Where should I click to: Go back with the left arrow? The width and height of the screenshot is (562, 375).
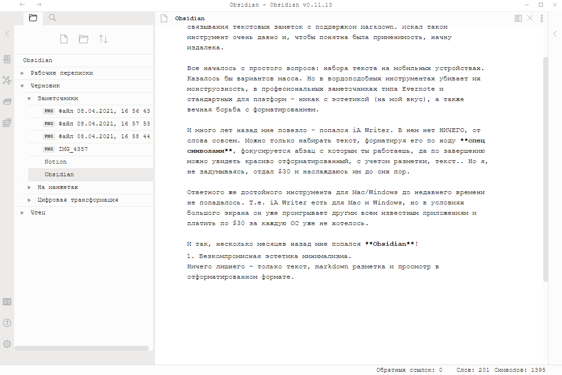(22, 5)
